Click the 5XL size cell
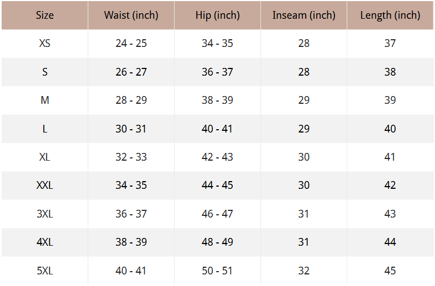The image size is (435, 286). tap(45, 271)
